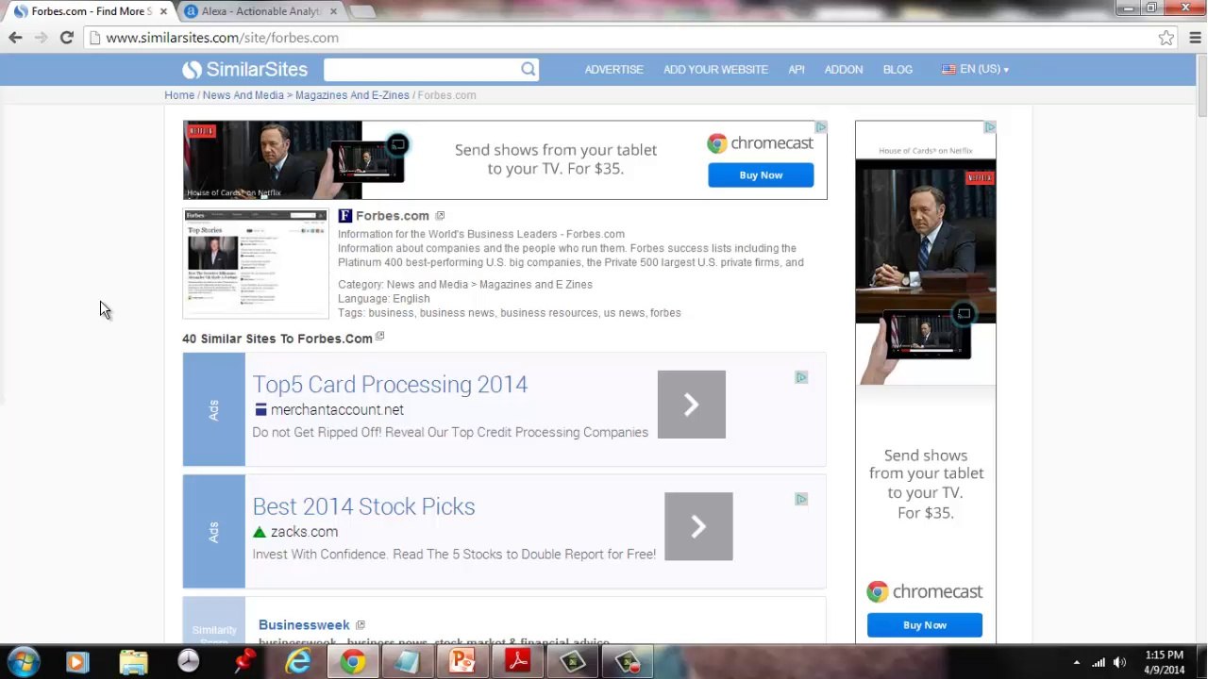1208x679 pixels.
Task: Bookmark this page with the star icon
Action: [1166, 38]
